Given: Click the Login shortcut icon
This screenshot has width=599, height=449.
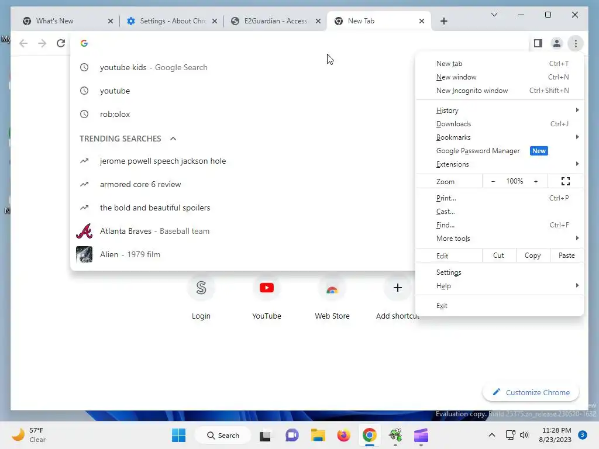Looking at the screenshot, I should (201, 288).
